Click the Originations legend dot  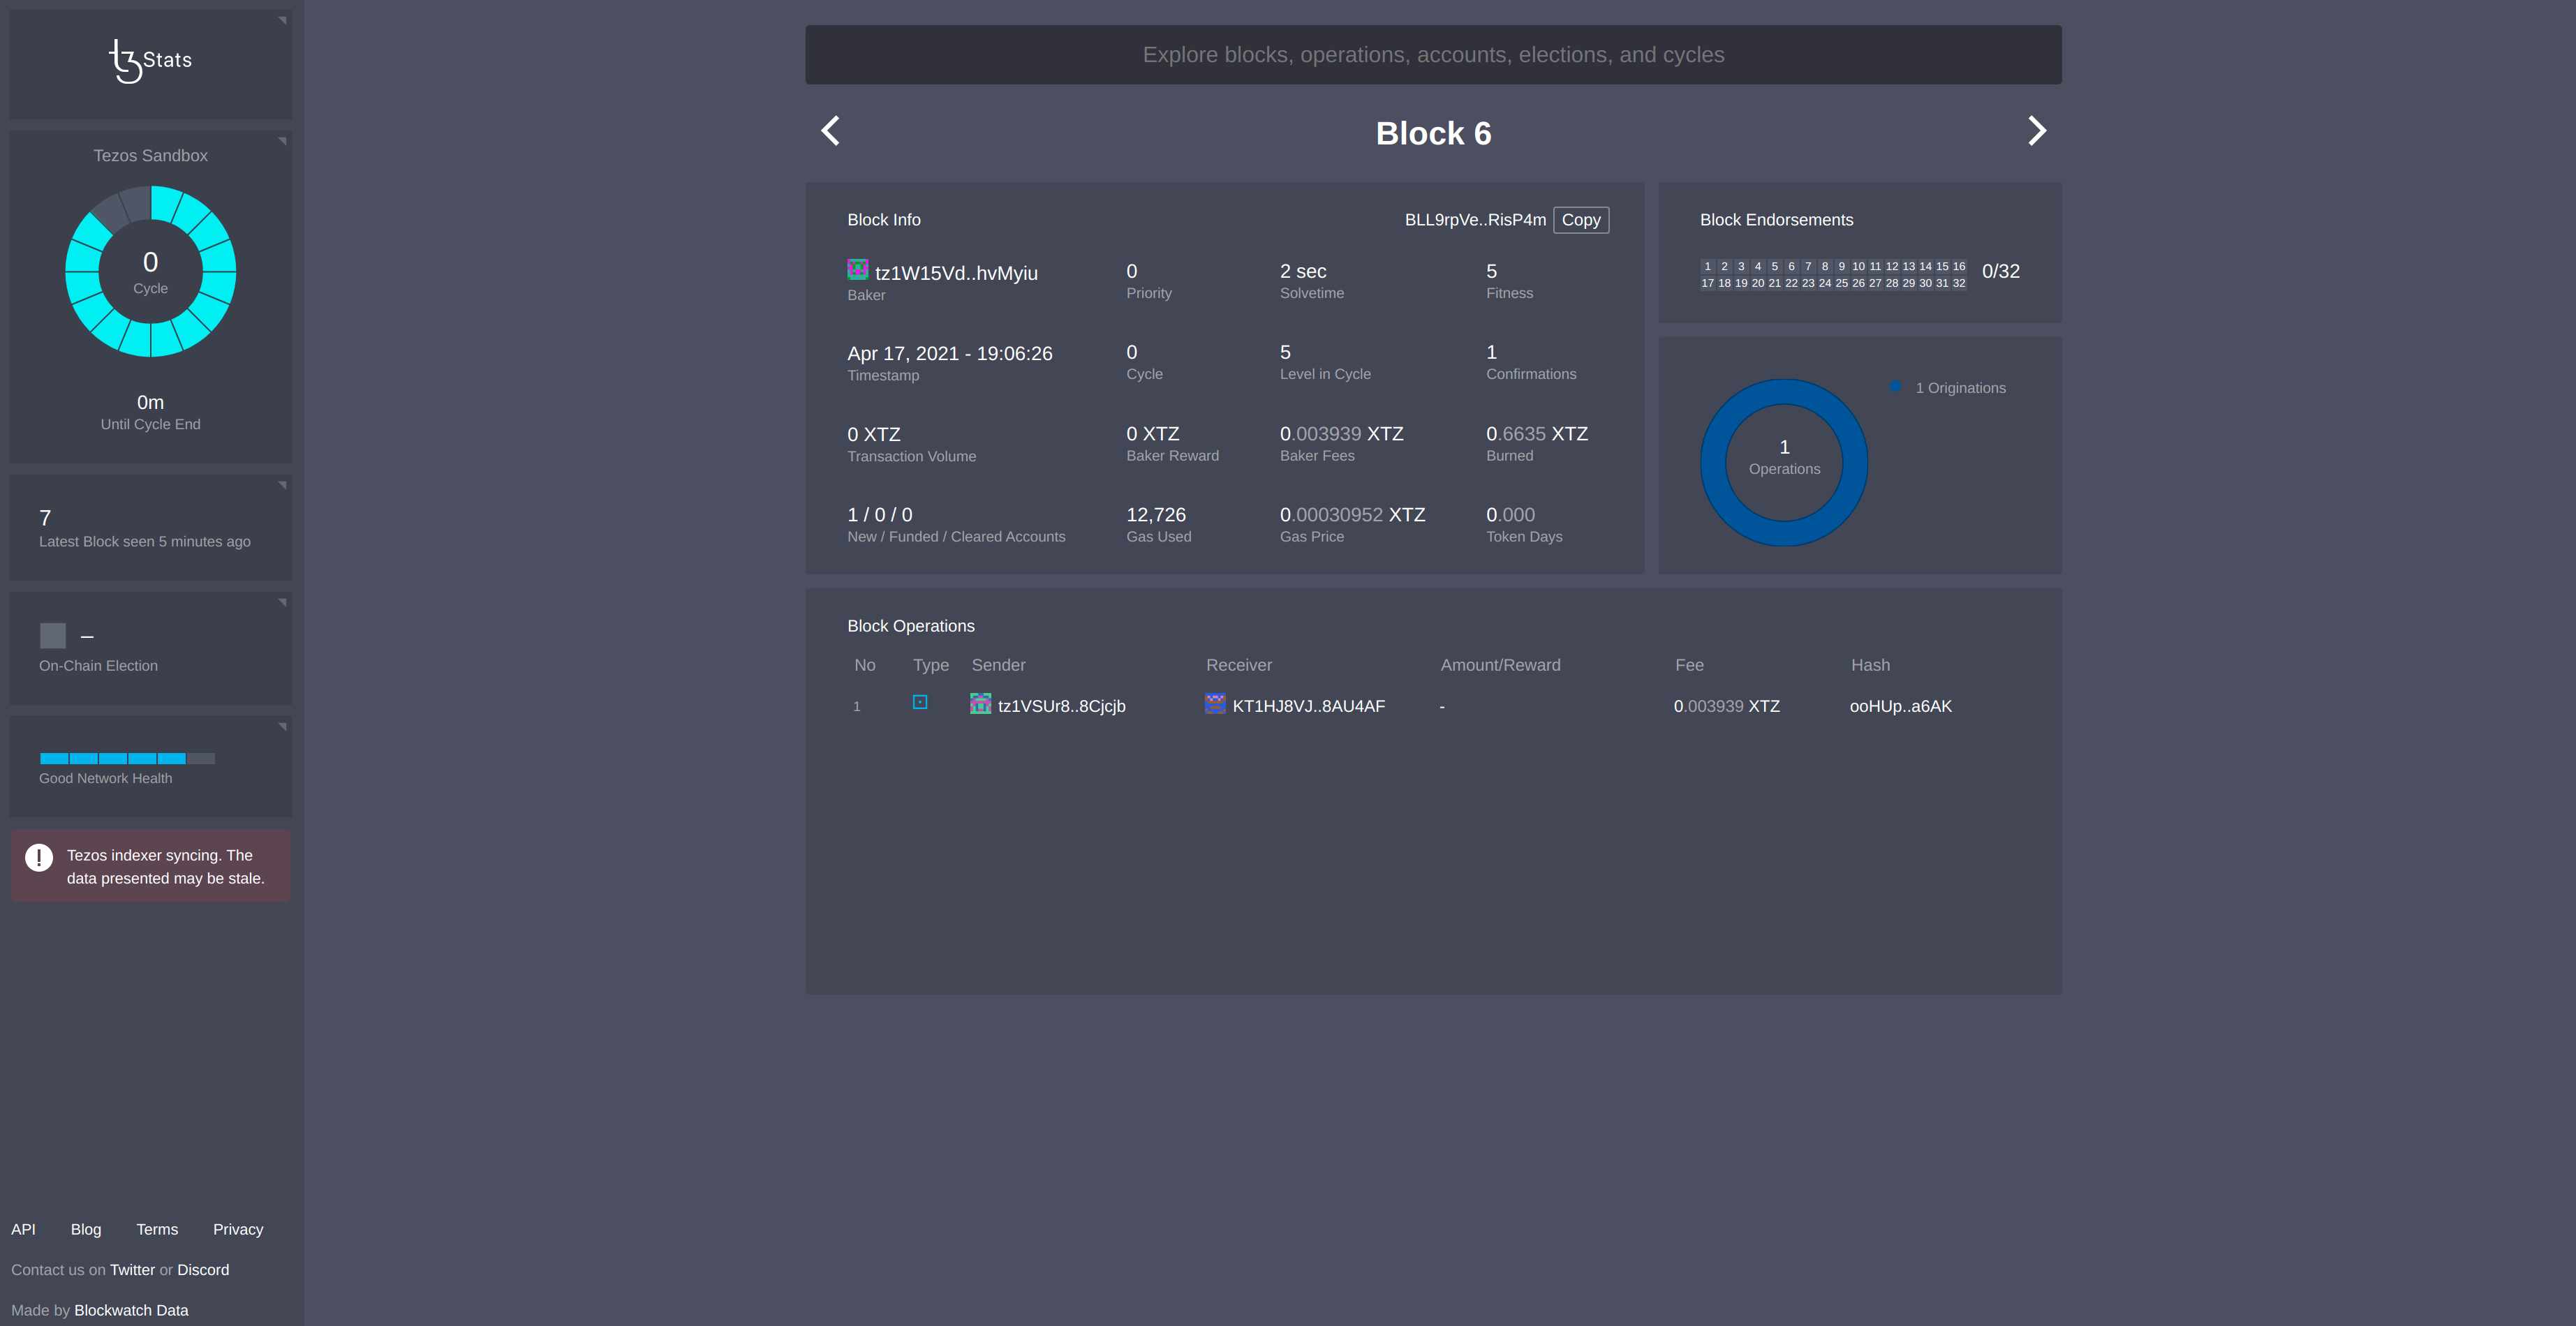tap(1896, 387)
